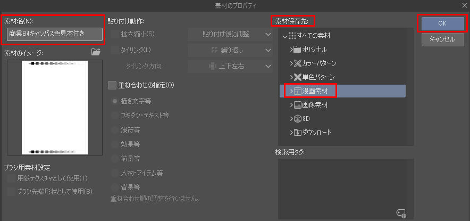Click the 素材名 text field

(x=55, y=34)
